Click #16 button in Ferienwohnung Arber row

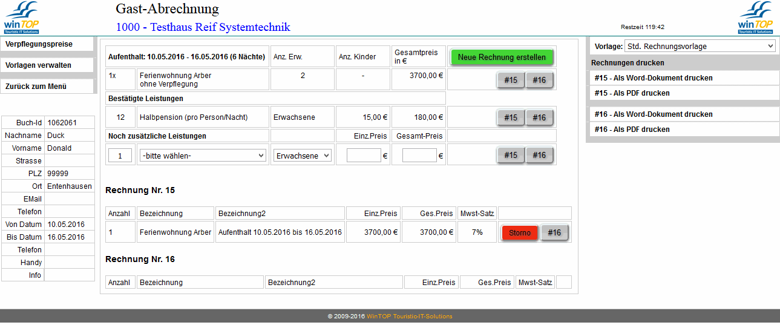tap(539, 80)
